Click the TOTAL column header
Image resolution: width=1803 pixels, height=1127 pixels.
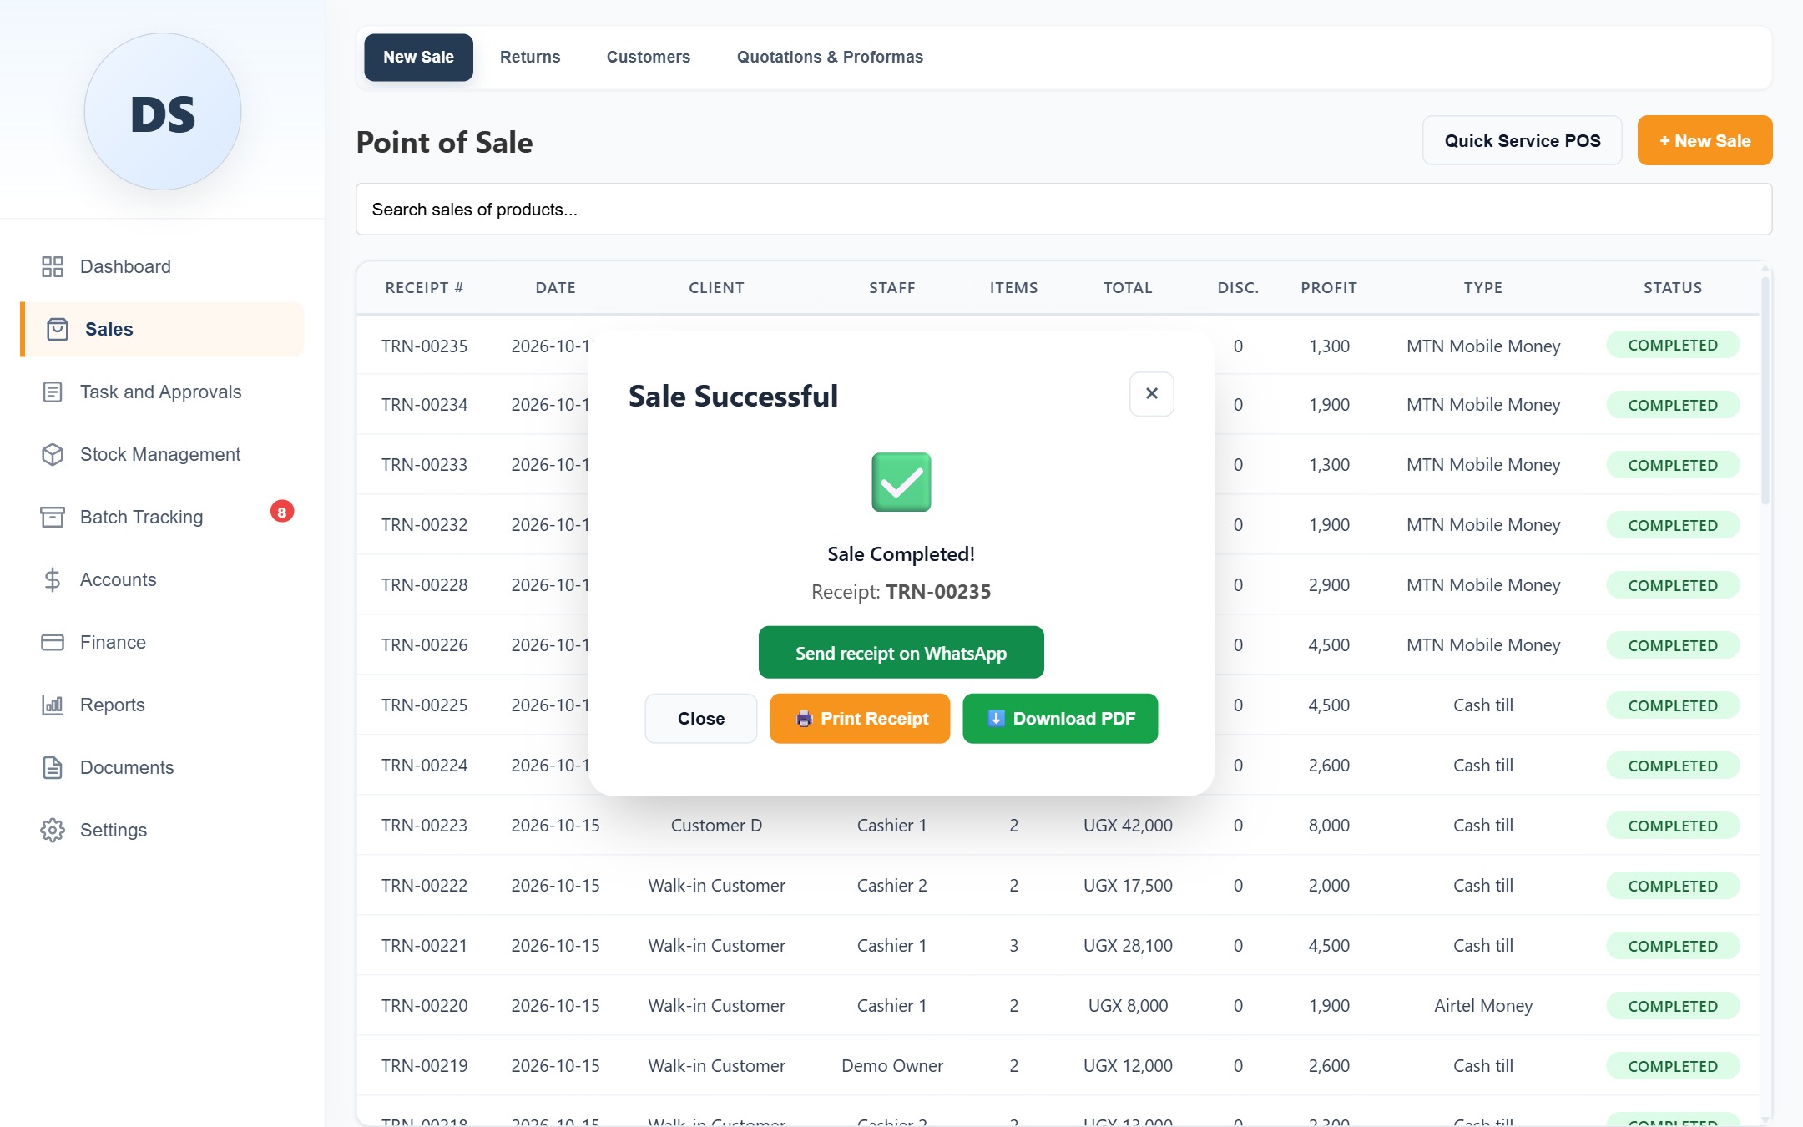click(x=1128, y=287)
